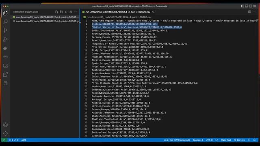Toggle the primary side bar layout icon
The image size is (260, 146).
point(243,6)
